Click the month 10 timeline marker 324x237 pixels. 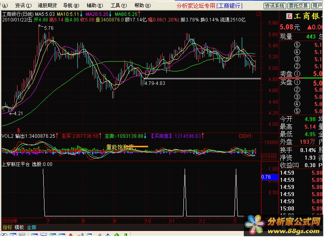coord(148,221)
